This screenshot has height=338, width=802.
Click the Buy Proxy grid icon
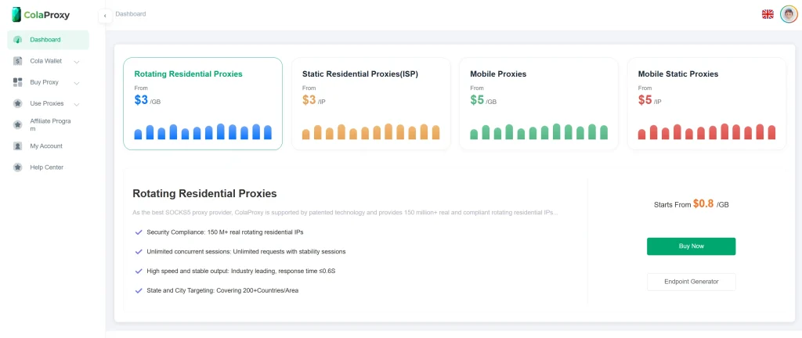pyautogui.click(x=18, y=82)
